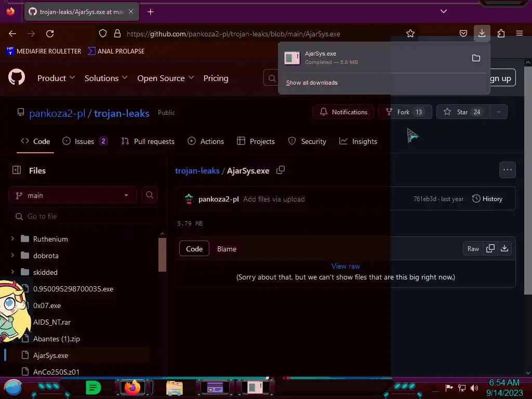The height and width of the screenshot is (399, 532).
Task: Click Show all downloads
Action: click(x=312, y=83)
